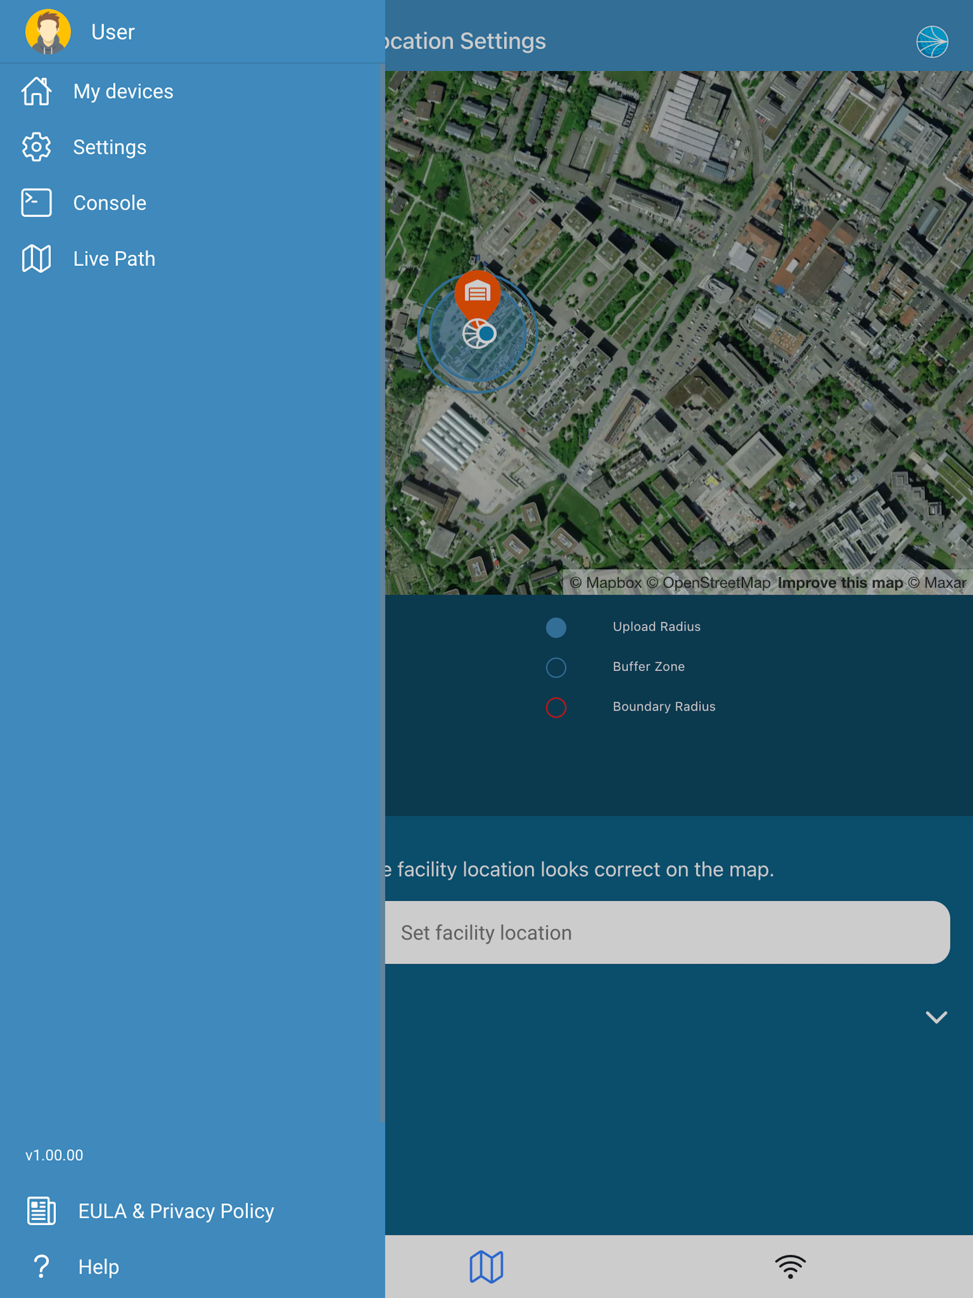Screen dimensions: 973x1298
Task: Click the Improve this map link
Action: click(840, 582)
